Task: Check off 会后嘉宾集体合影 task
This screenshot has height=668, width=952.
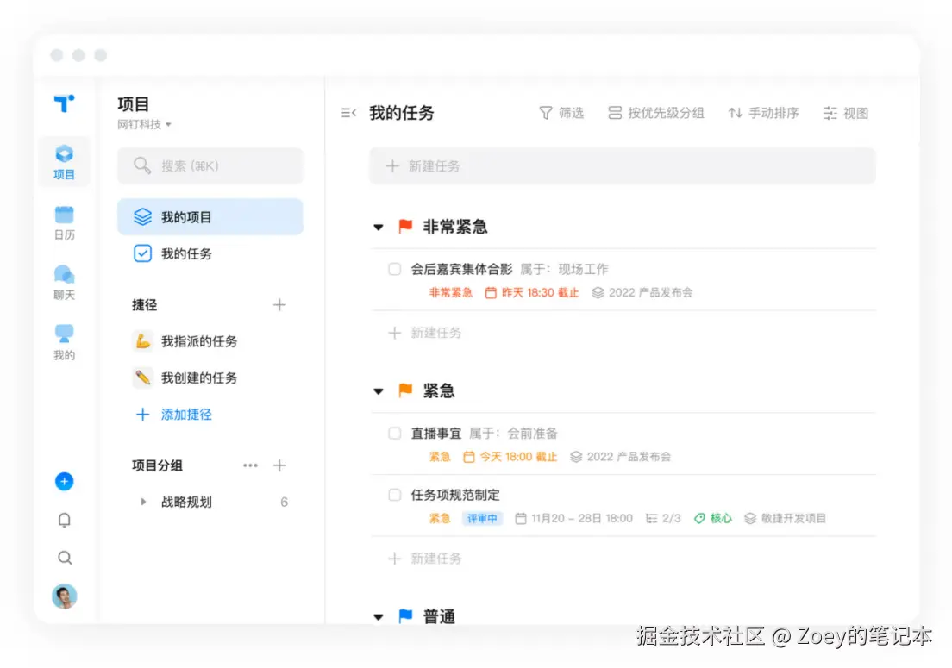Action: (395, 269)
